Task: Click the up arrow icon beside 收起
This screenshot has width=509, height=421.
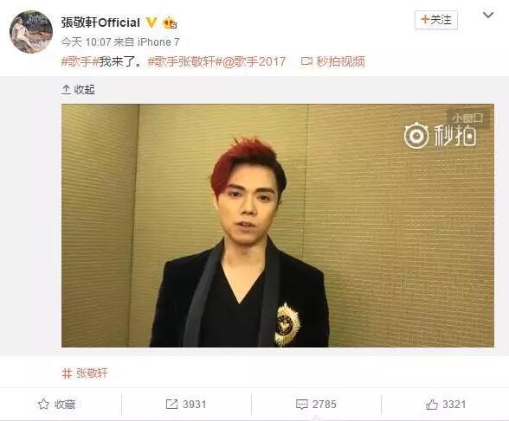Action: [x=66, y=89]
